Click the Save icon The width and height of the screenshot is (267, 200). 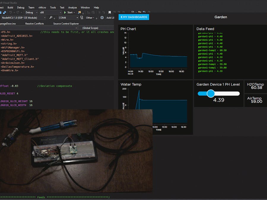(x=1, y=12)
